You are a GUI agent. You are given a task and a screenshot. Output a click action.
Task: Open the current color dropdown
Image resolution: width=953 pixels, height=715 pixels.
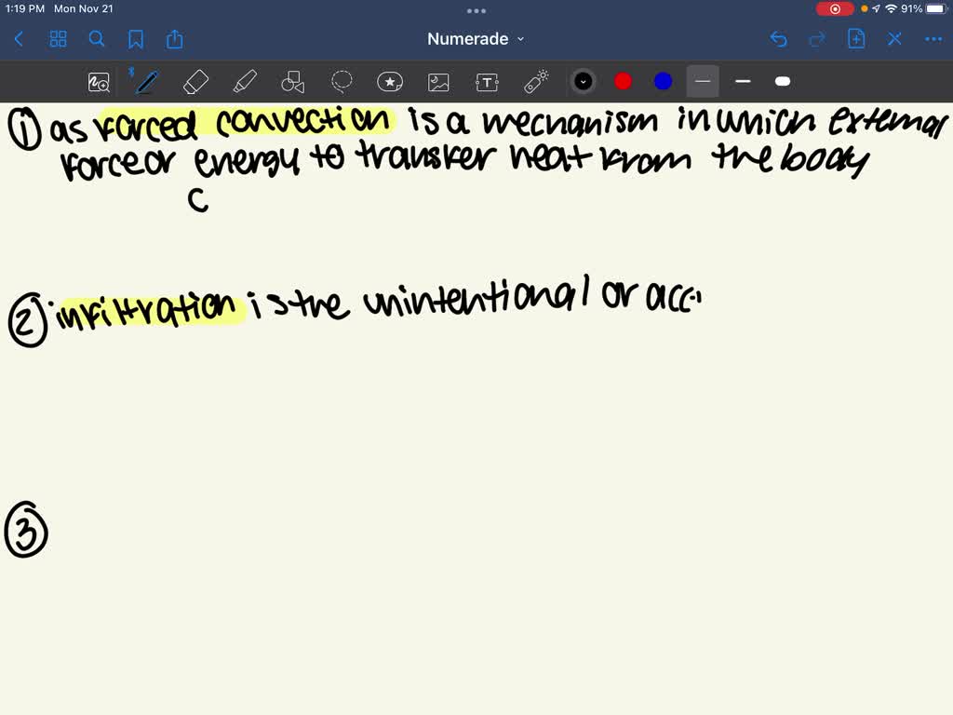584,81
